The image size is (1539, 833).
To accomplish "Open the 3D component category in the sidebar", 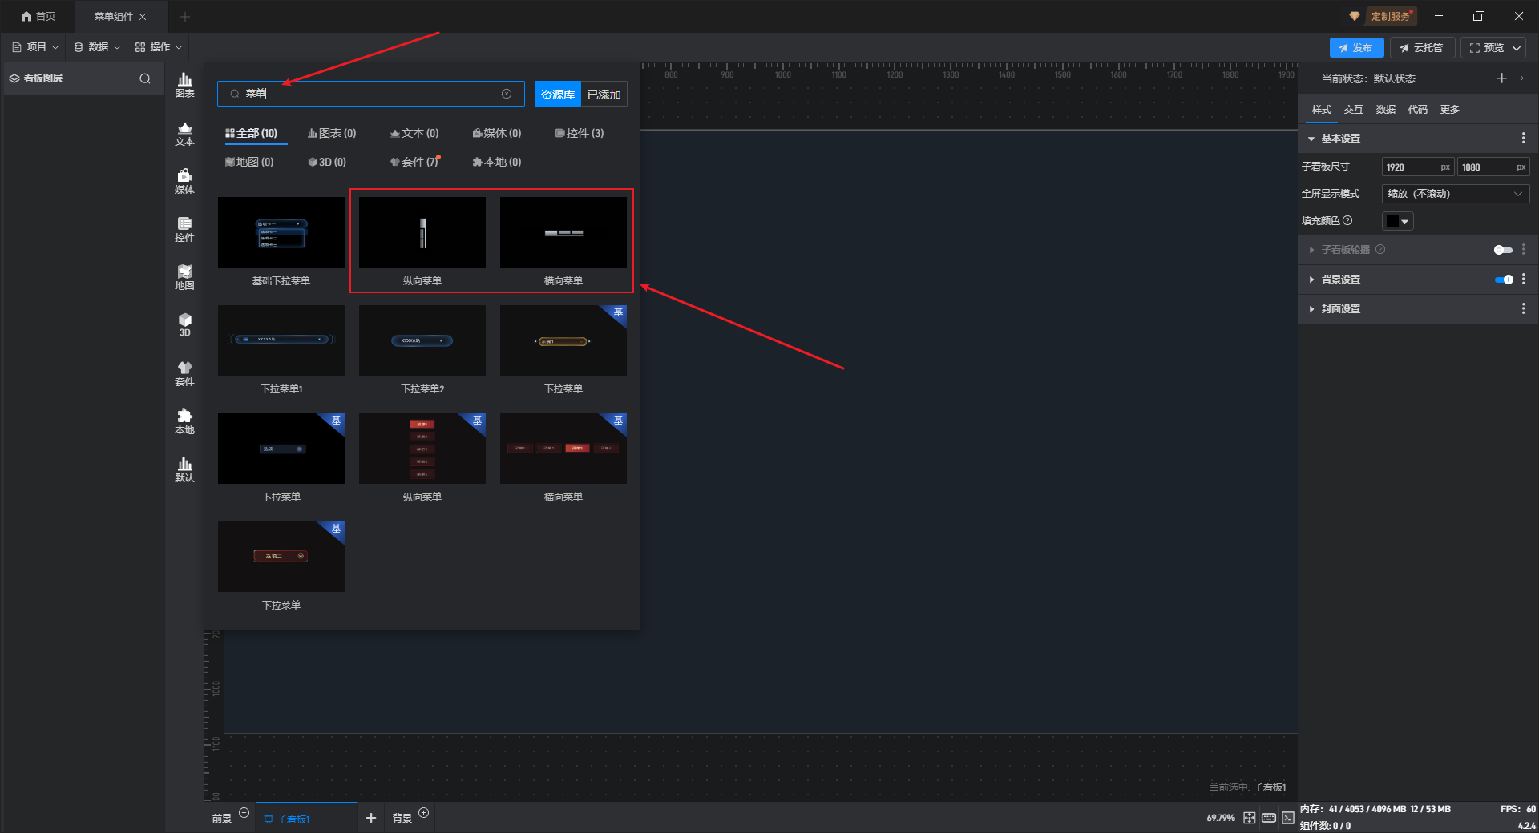I will click(184, 325).
